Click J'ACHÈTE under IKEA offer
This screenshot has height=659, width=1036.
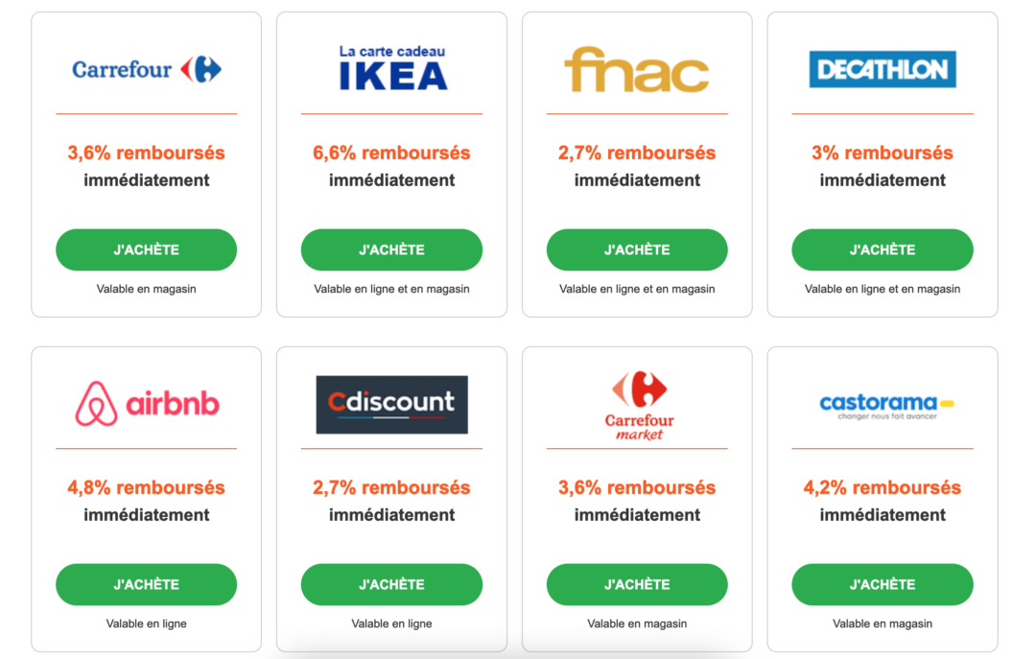click(x=391, y=249)
